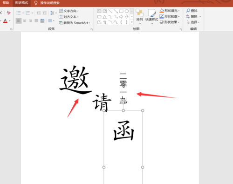The height and width of the screenshot is (184, 233).
Task: Apply the red font color A button
Action: [x=5, y=20]
